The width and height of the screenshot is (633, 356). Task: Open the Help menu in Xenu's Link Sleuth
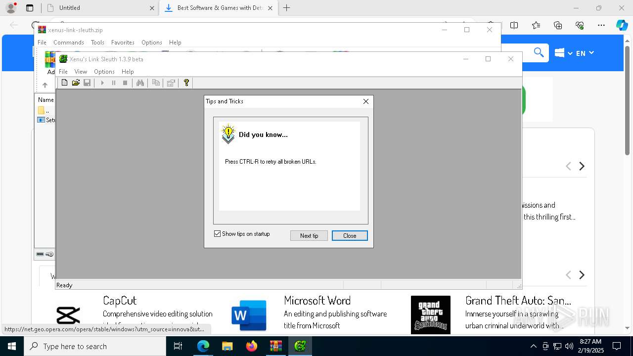[128, 72]
